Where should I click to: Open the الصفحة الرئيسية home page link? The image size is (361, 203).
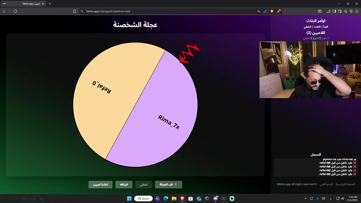(345, 184)
